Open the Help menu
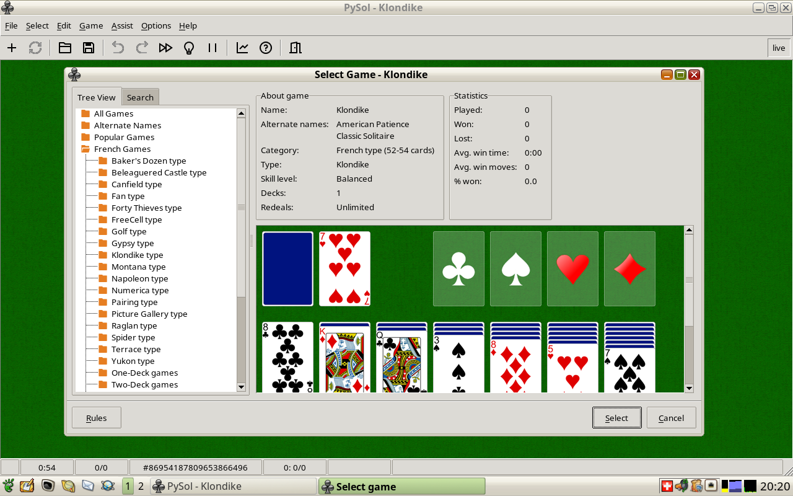The width and height of the screenshot is (793, 496). tap(188, 25)
